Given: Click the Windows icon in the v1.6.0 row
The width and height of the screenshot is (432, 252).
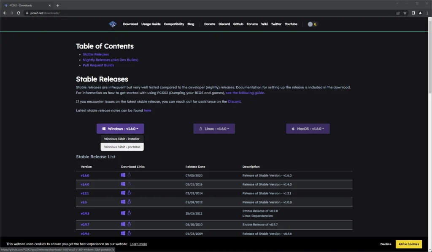Looking at the screenshot, I should coord(123,175).
